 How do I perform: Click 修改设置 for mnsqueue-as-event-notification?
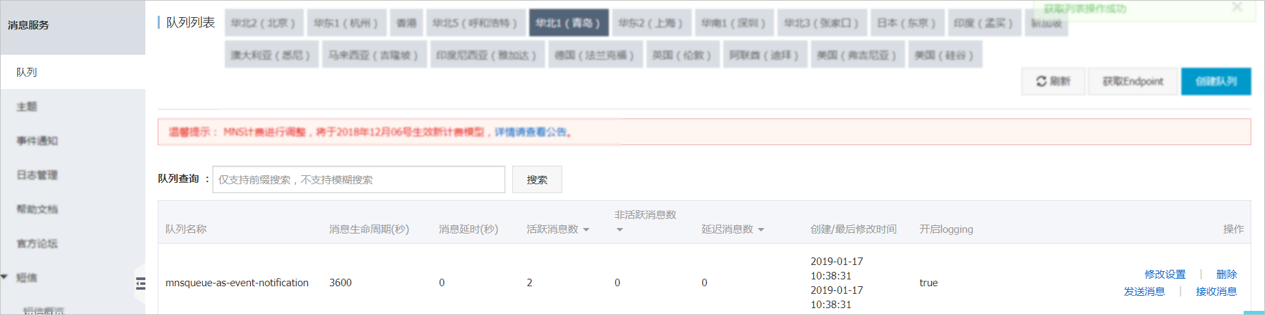1165,274
